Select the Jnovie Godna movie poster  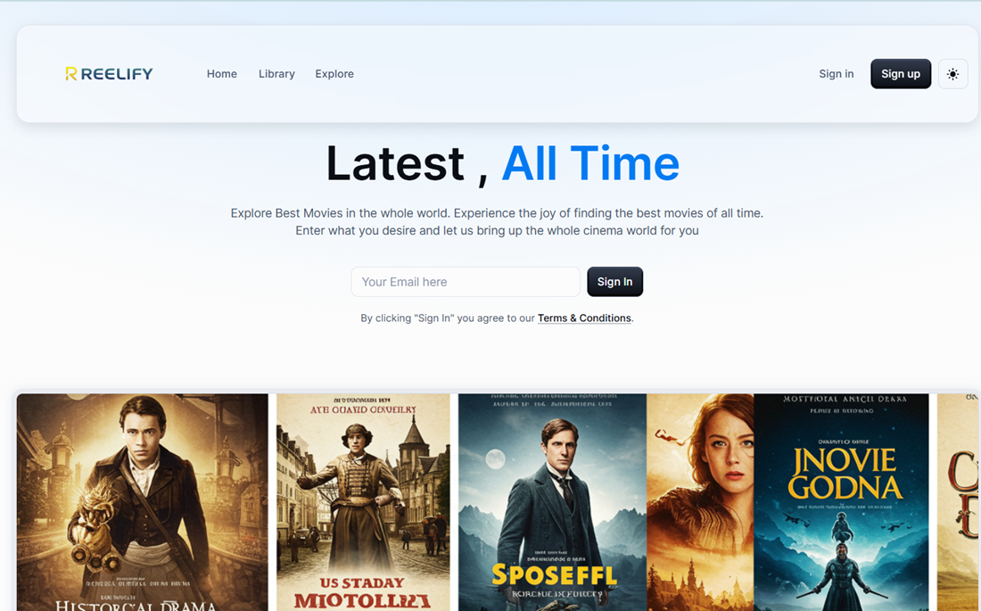point(841,502)
